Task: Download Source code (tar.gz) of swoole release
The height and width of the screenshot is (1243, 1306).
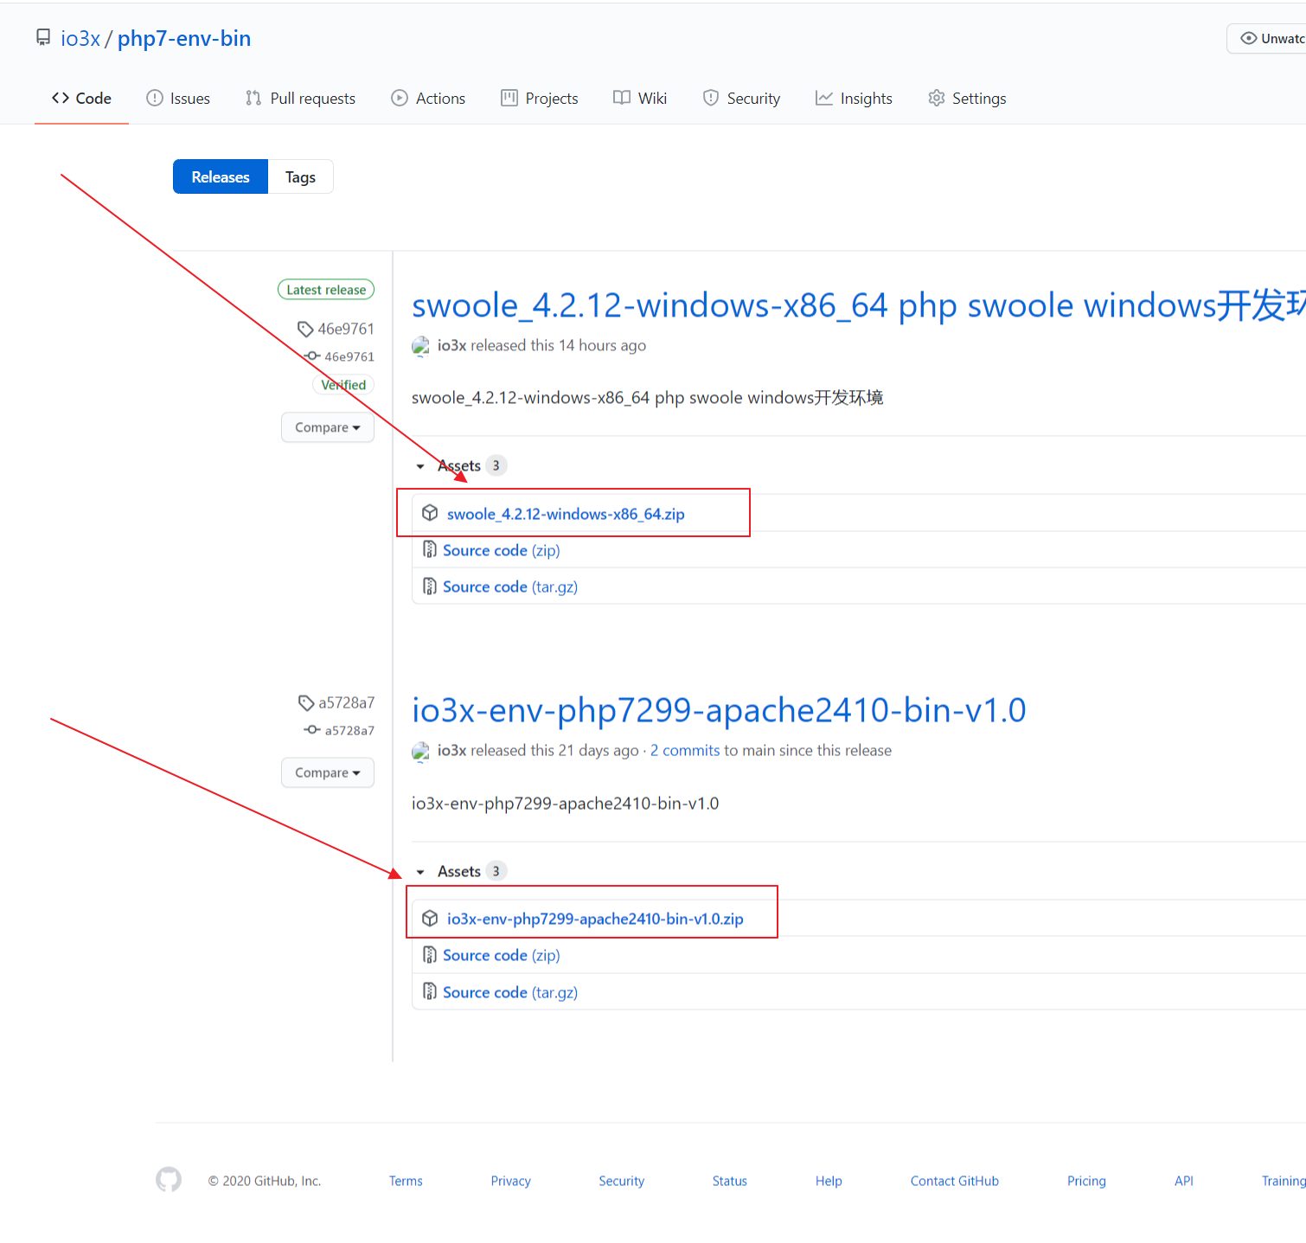Action: (x=510, y=586)
